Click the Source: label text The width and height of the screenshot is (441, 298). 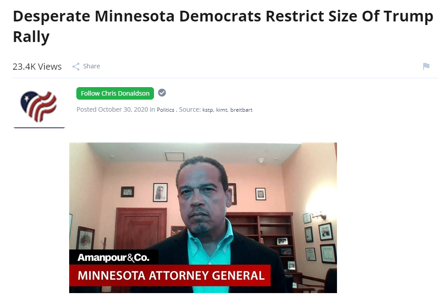(x=190, y=109)
